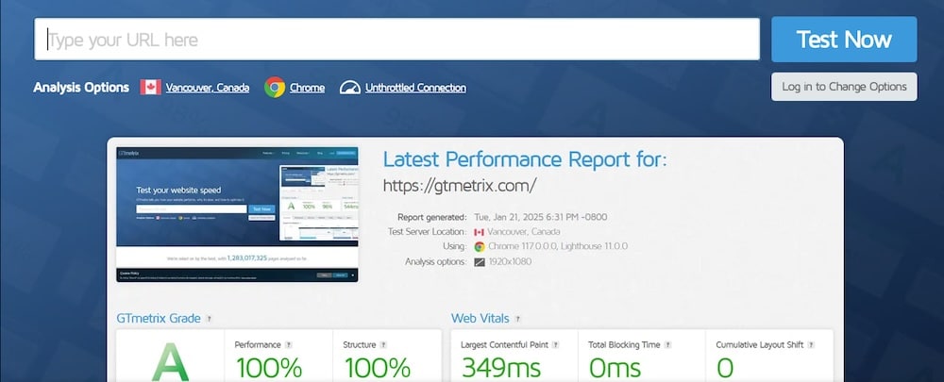Click the large green A grade
Image resolution: width=944 pixels, height=382 pixels.
tap(167, 363)
